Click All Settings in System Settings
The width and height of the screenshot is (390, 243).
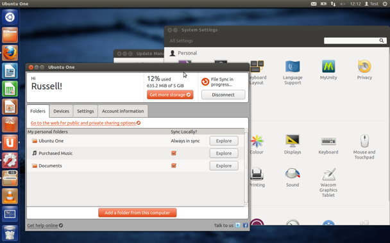[181, 41]
